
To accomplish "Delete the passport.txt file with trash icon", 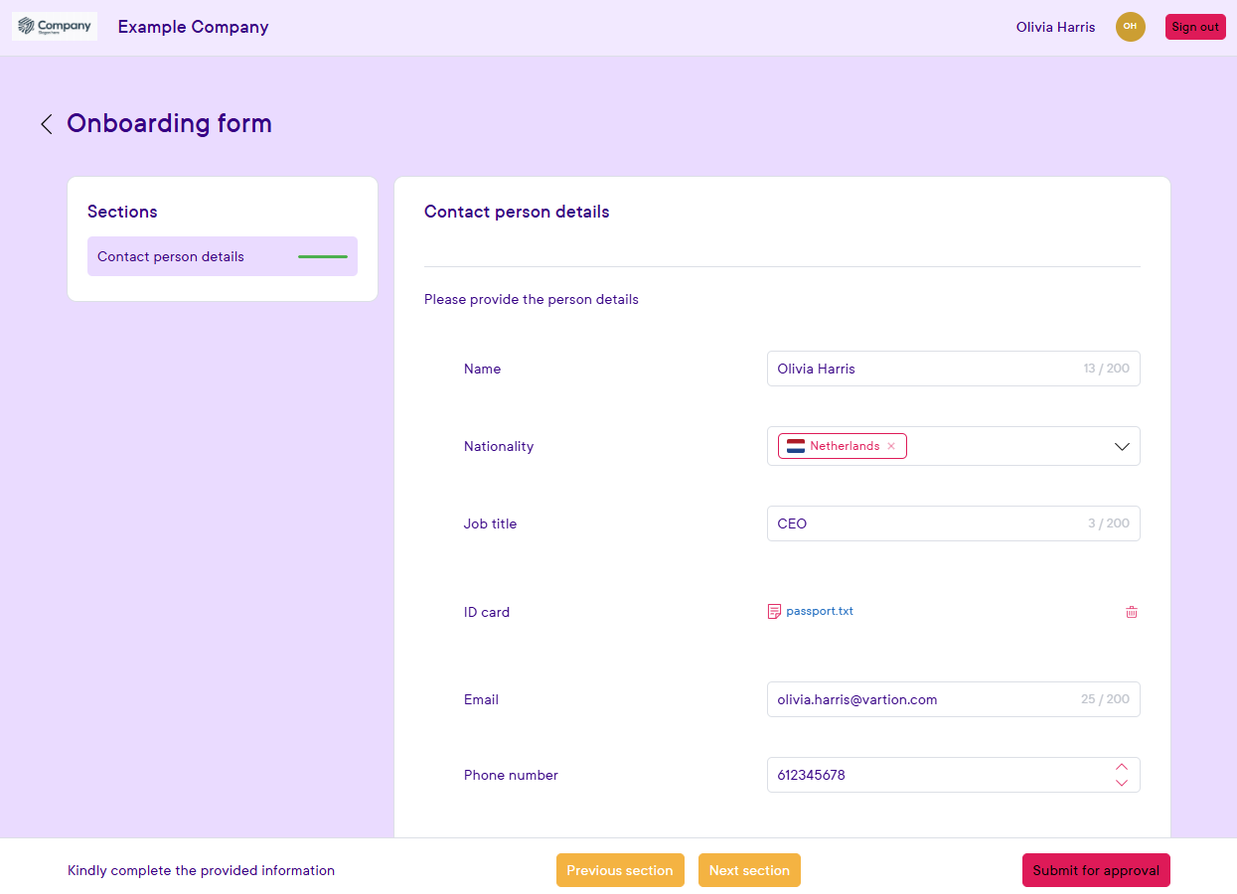I will pyautogui.click(x=1131, y=612).
